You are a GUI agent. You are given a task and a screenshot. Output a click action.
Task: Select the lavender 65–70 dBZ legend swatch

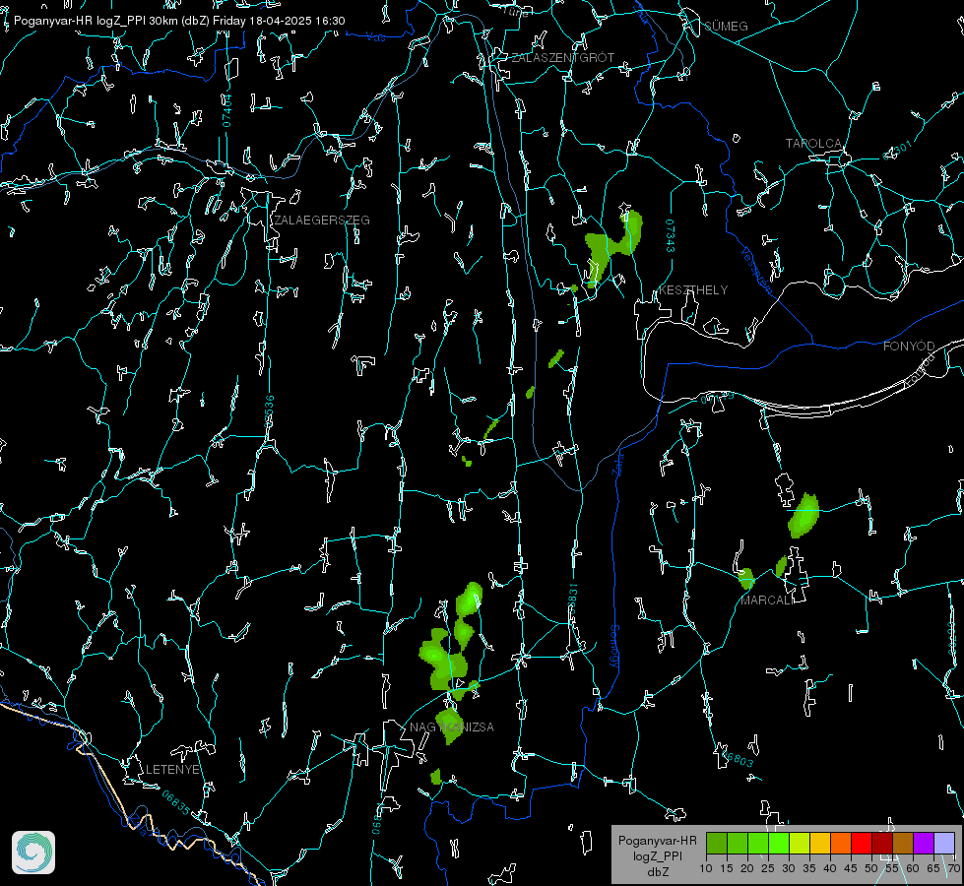[943, 843]
